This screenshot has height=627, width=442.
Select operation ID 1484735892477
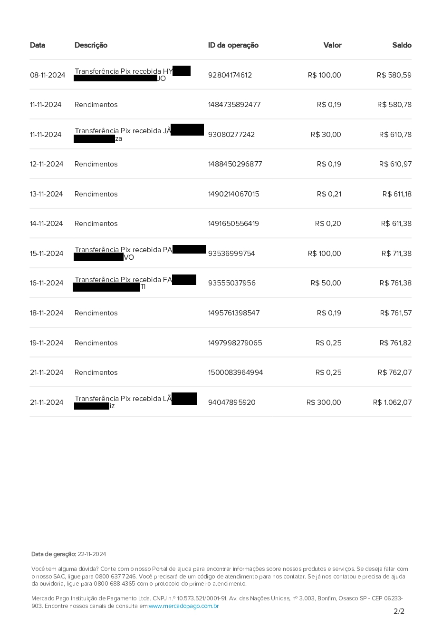click(234, 105)
